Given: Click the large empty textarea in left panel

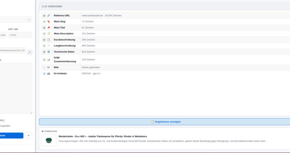Looking at the screenshot, I should coord(16,88).
